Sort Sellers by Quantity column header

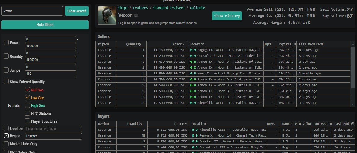pos(131,44)
